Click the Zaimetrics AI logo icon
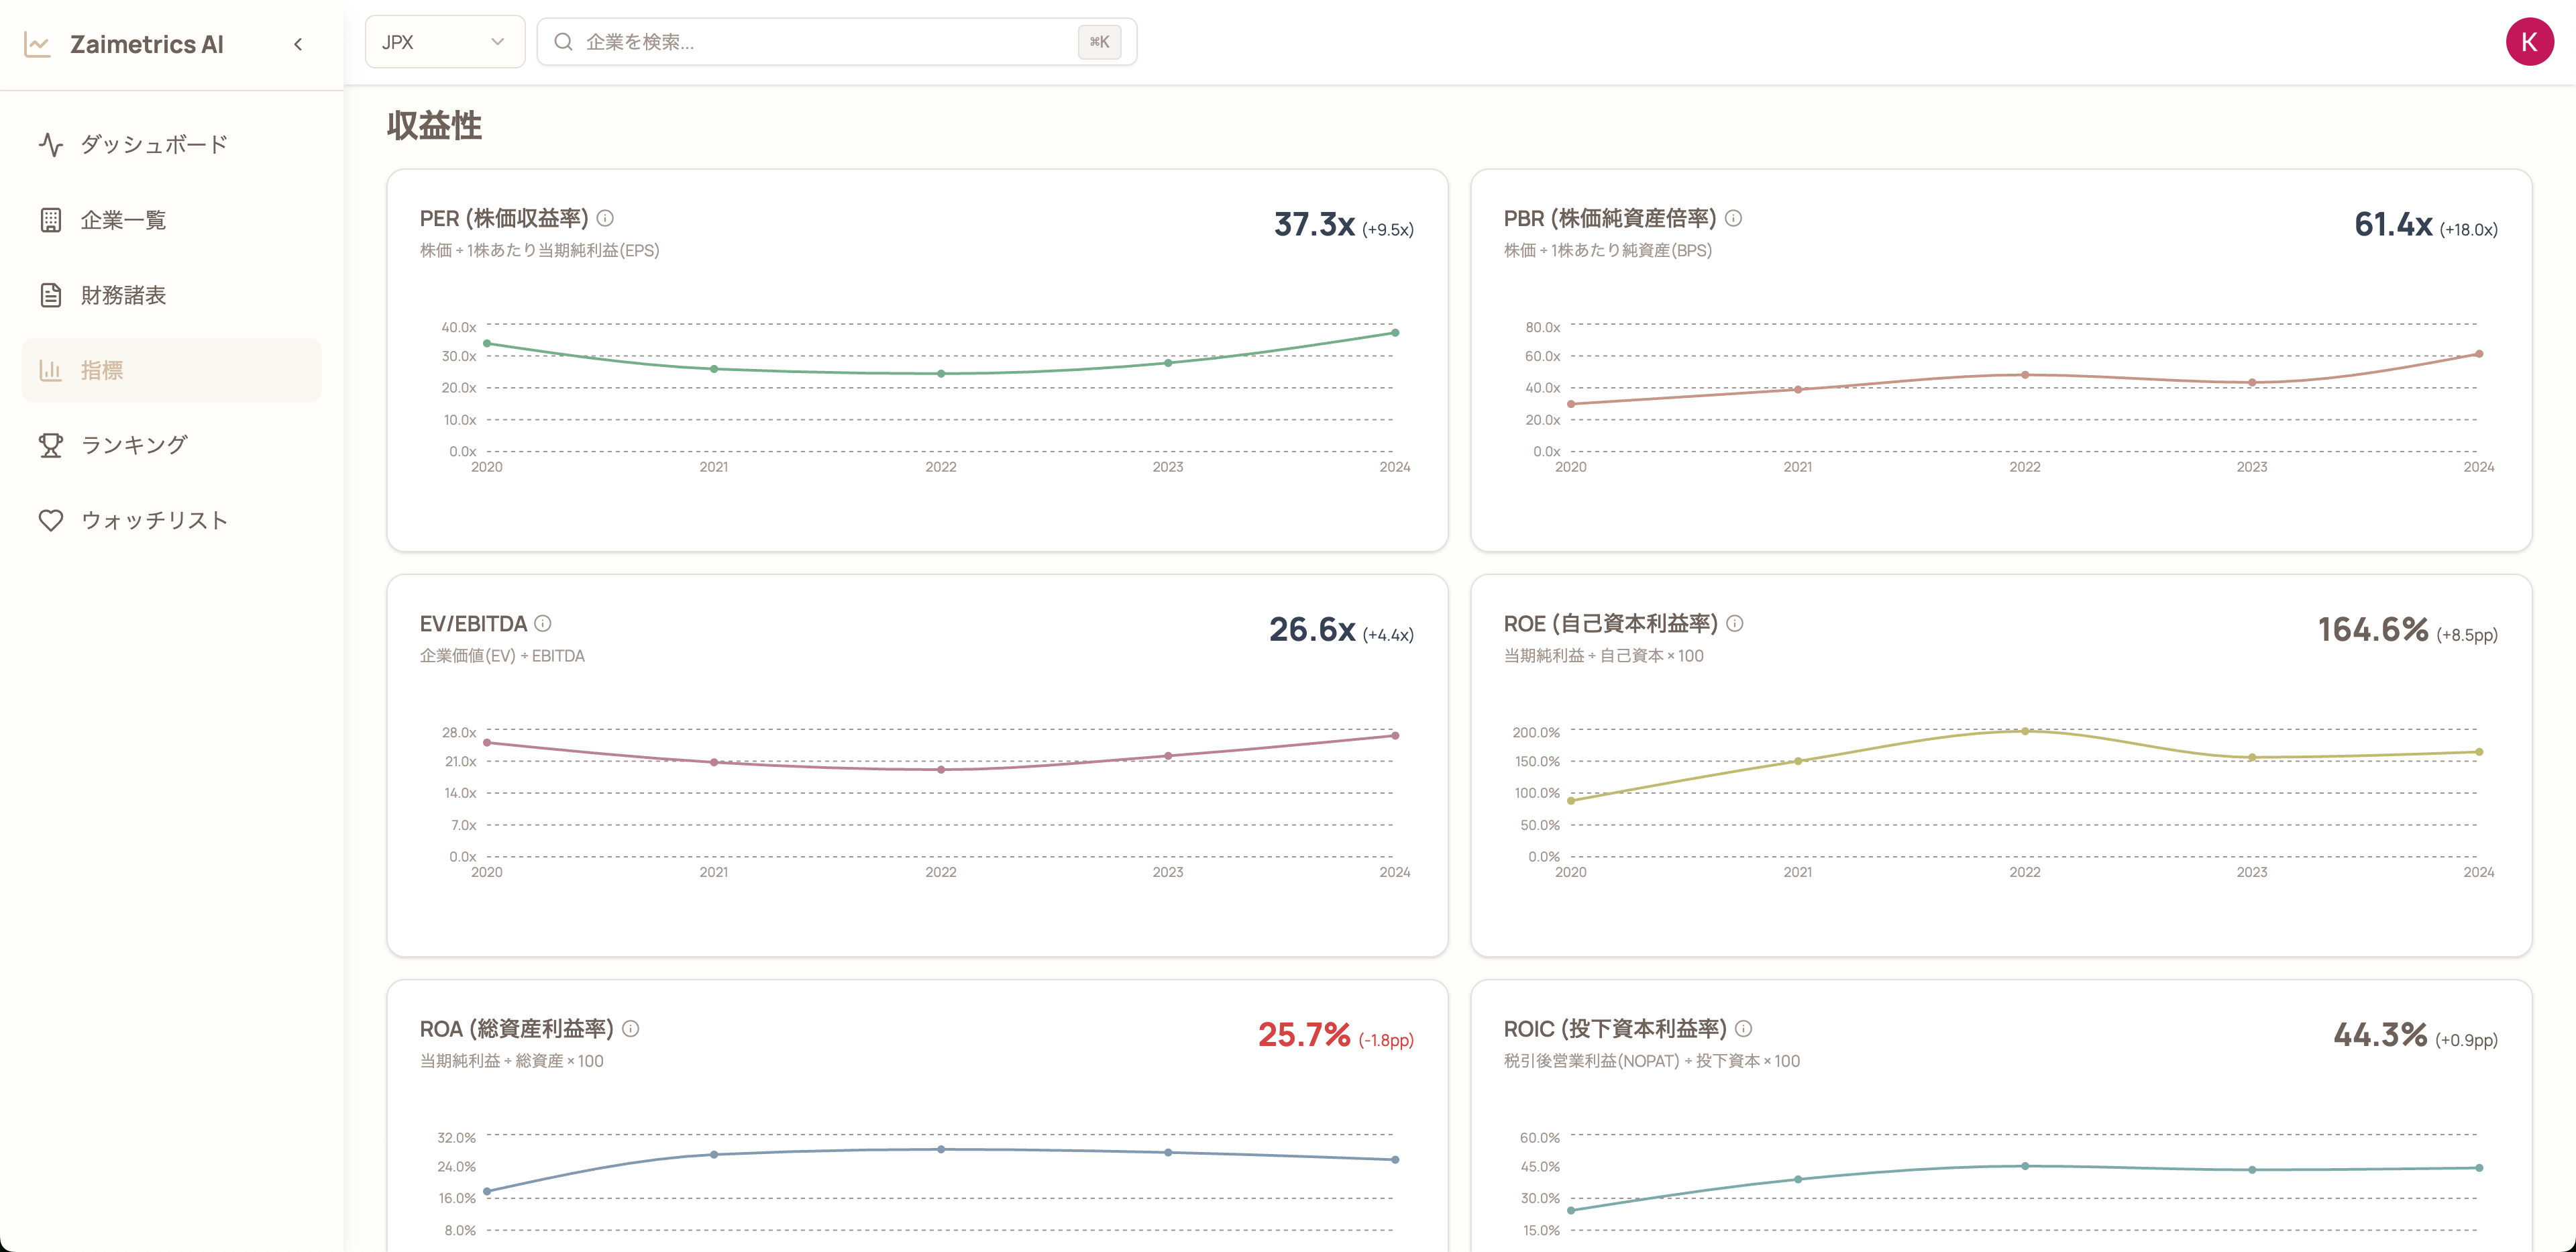The height and width of the screenshot is (1252, 2576). point(38,44)
